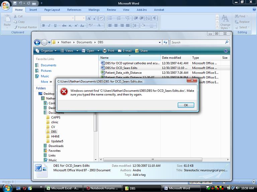Click the Explorer Back arrow button
This screenshot has width=257, height=192.
pyautogui.click(x=37, y=42)
